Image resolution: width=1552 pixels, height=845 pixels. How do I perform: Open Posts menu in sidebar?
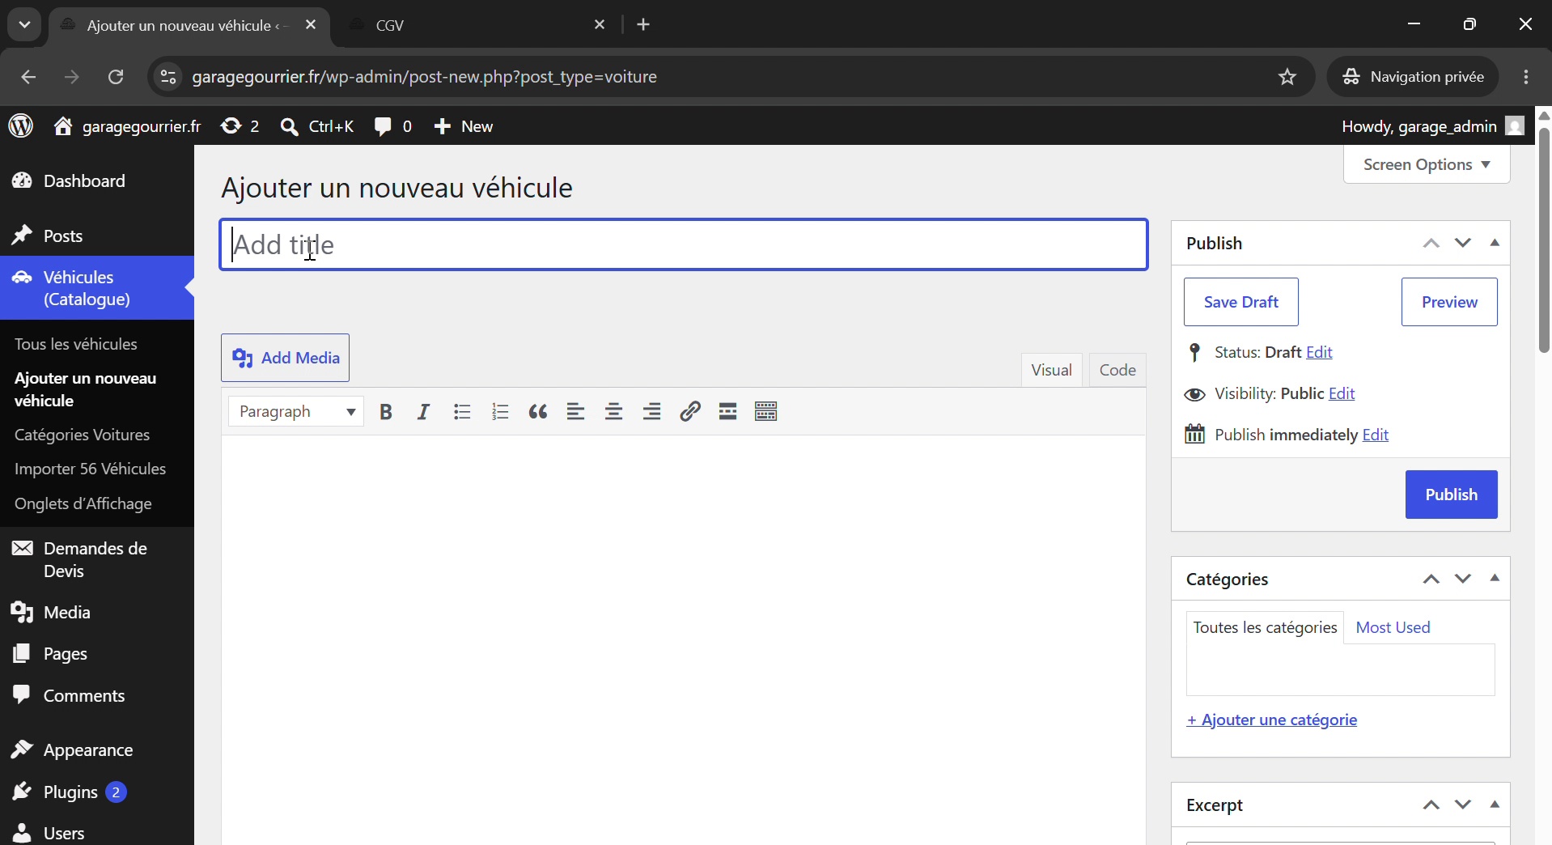97,236
